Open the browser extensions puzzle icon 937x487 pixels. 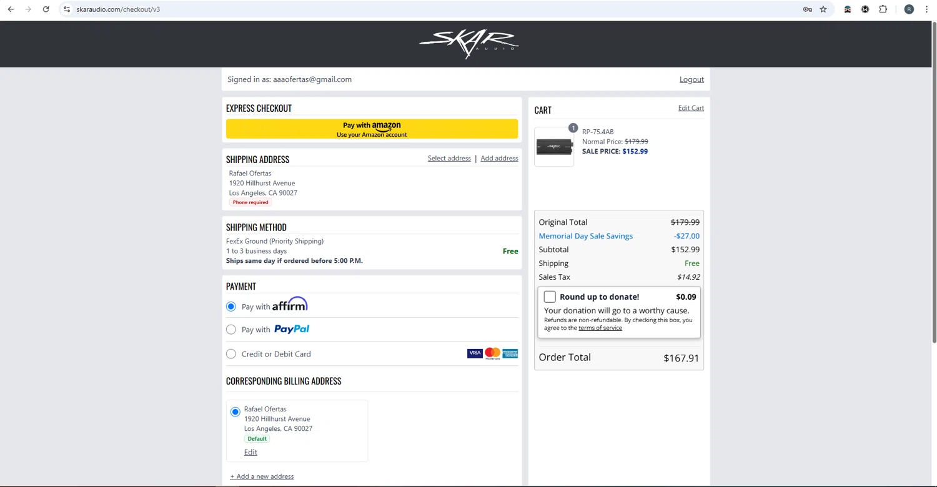pos(883,9)
